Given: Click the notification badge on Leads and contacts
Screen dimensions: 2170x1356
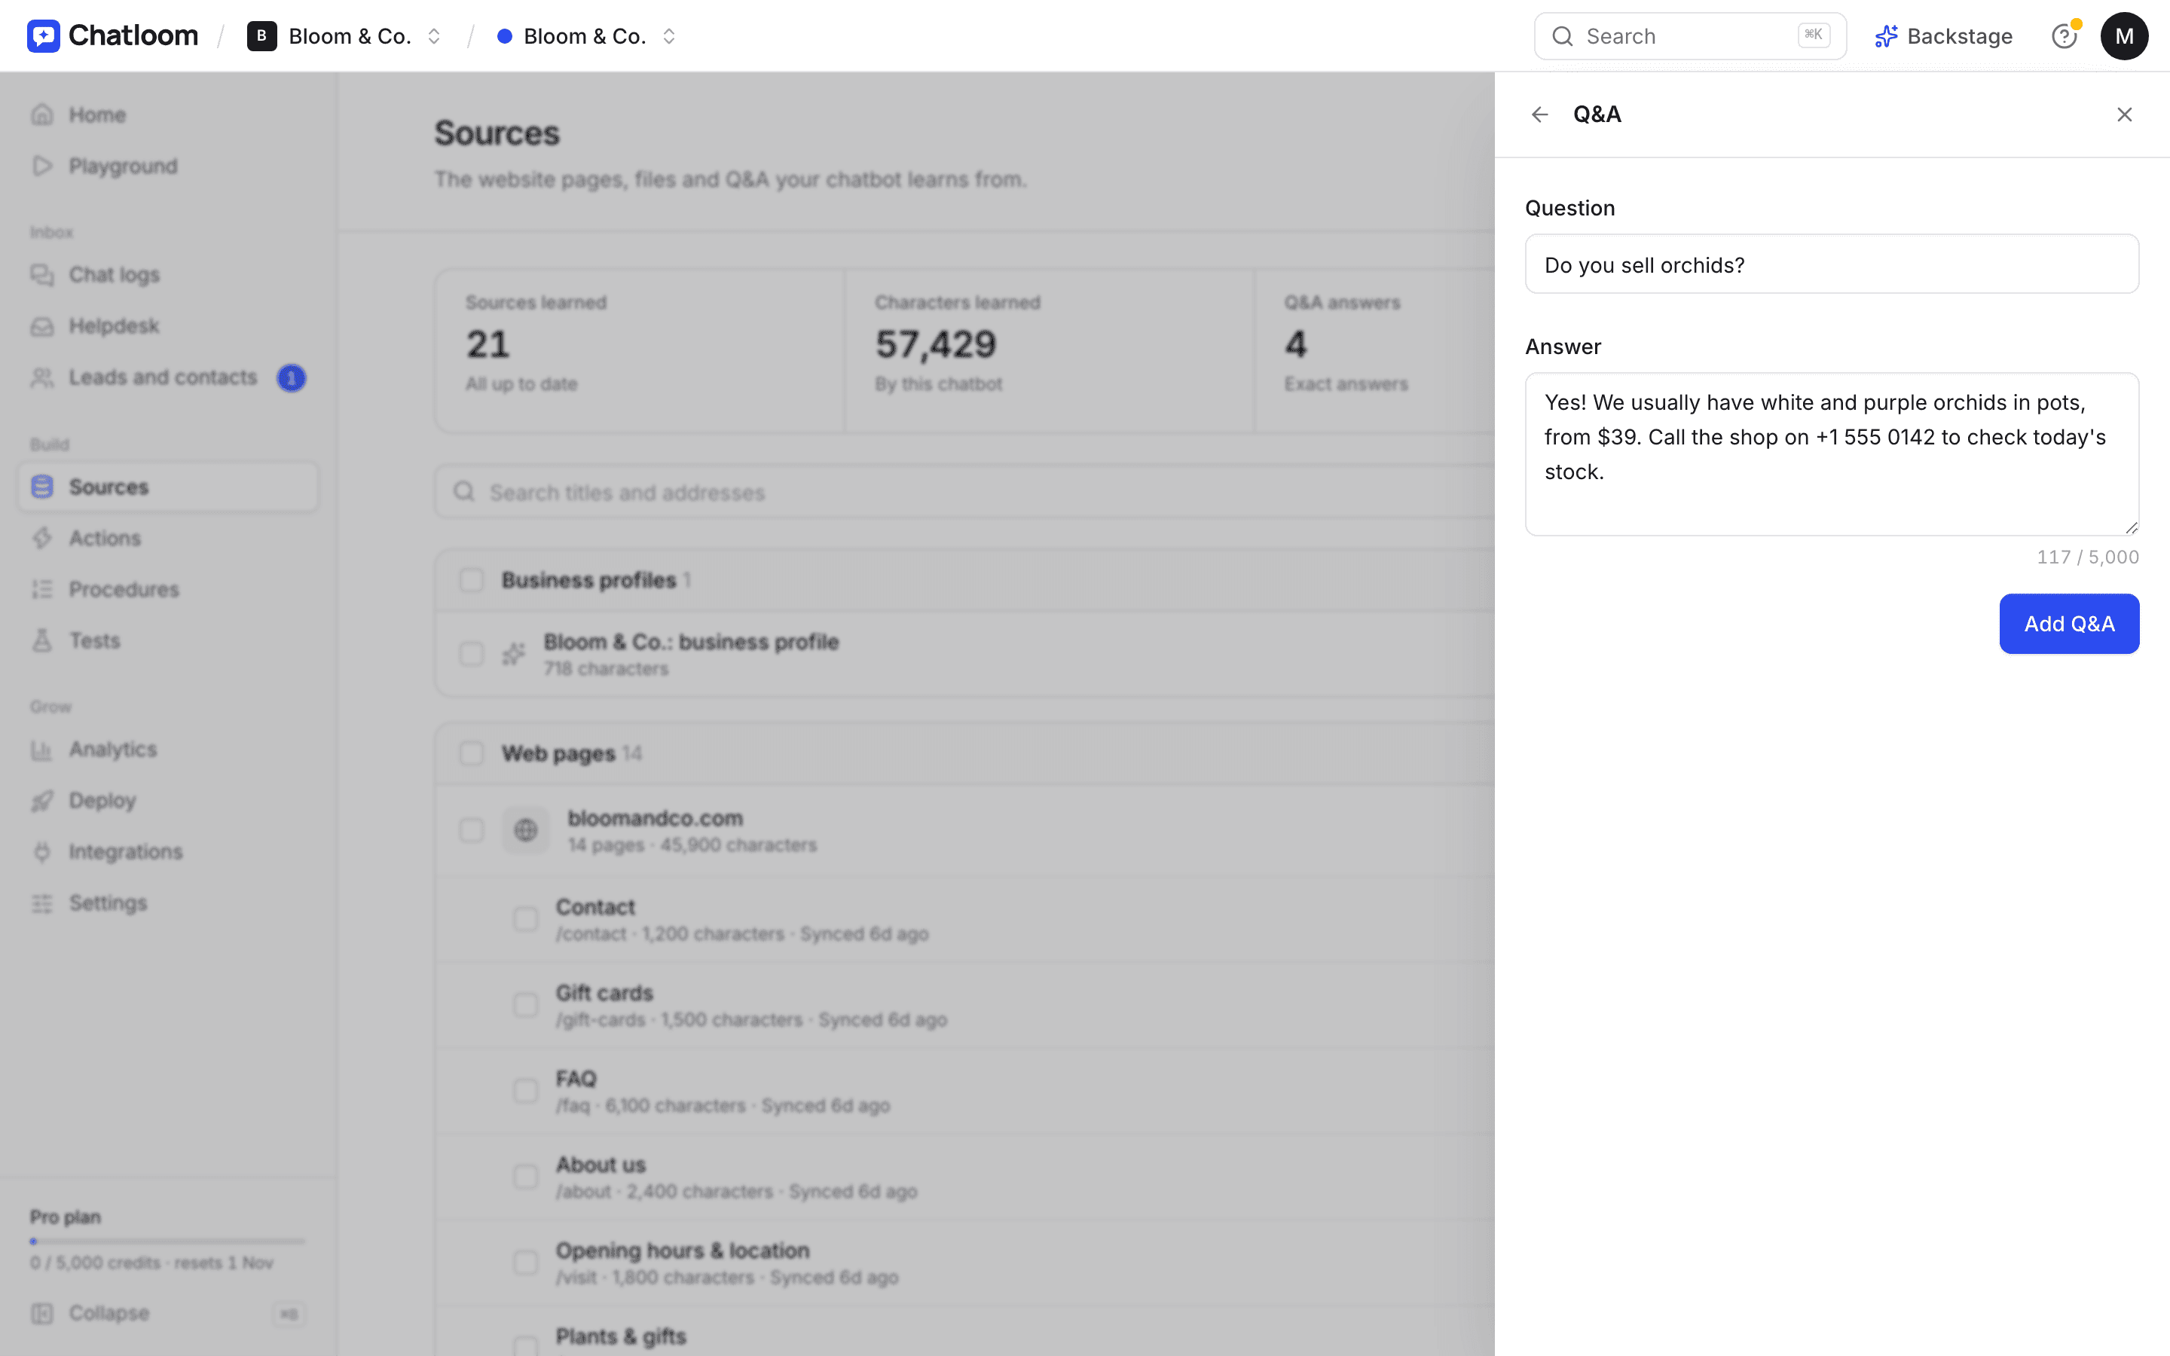Looking at the screenshot, I should tap(291, 377).
